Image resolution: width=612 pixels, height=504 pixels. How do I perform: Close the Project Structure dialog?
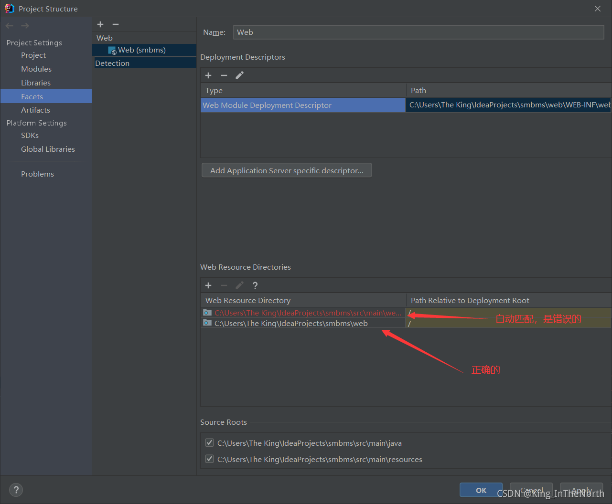click(x=598, y=9)
